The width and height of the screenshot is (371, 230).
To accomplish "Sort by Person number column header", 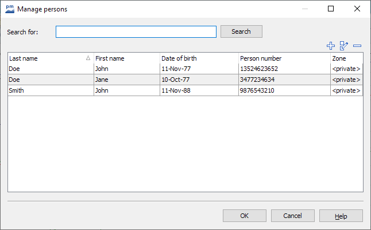I will (284, 58).
